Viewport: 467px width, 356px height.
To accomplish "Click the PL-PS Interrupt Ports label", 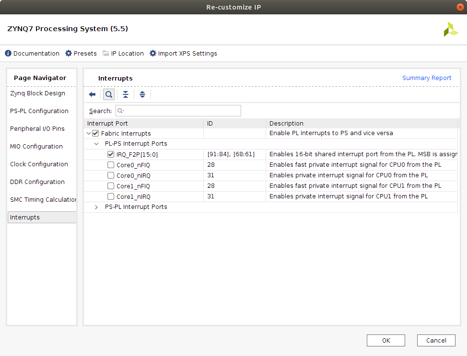I will click(x=136, y=143).
